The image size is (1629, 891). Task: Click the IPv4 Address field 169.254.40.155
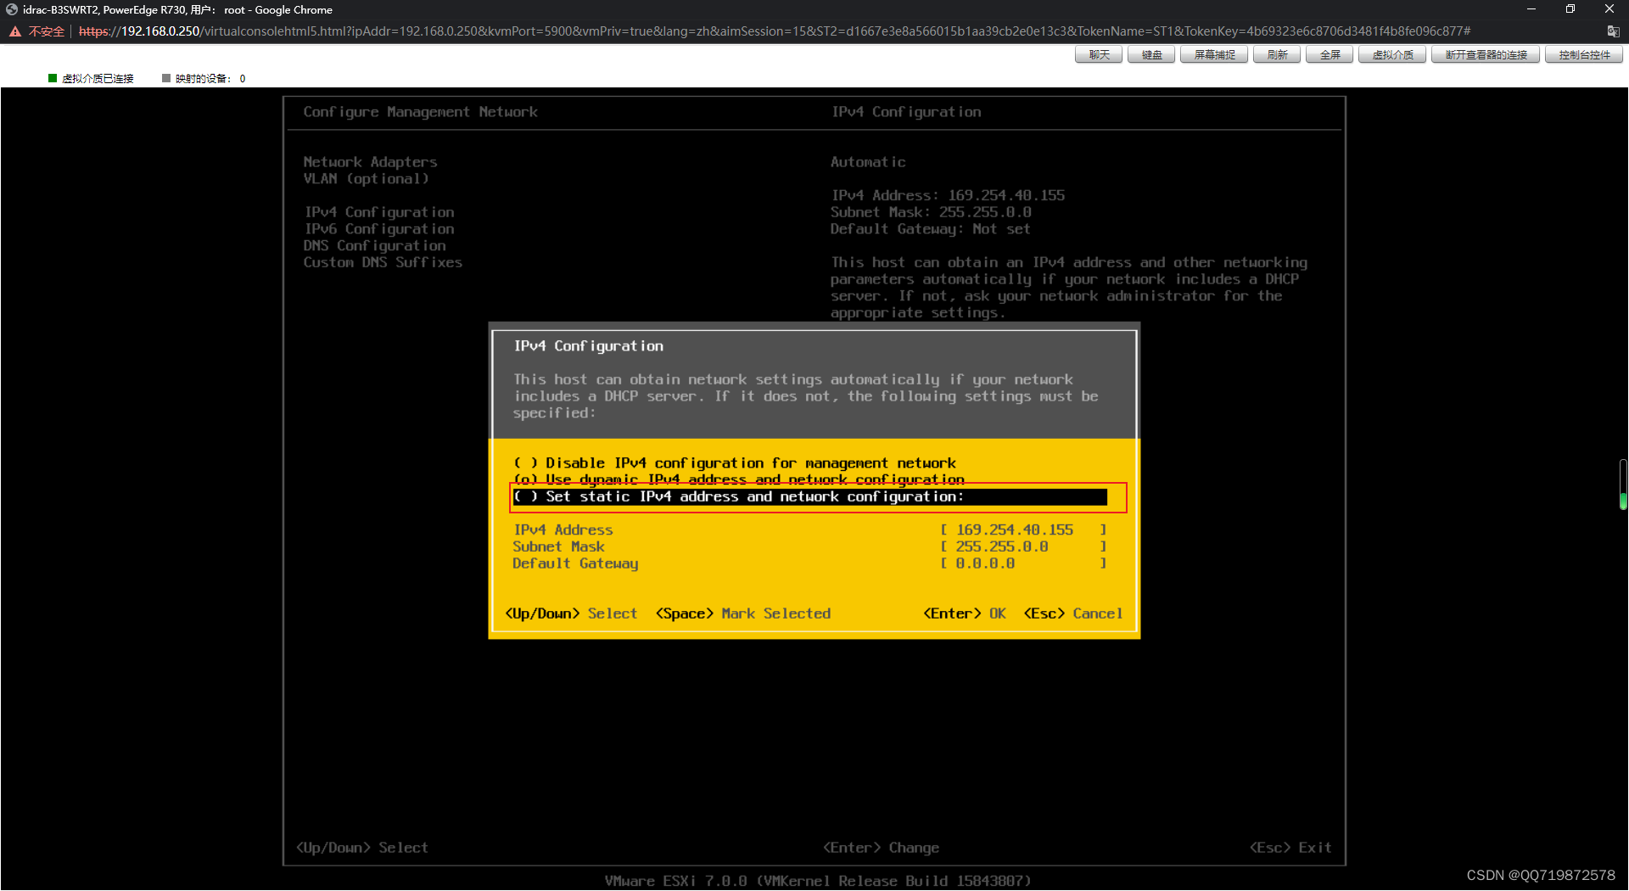tap(1023, 530)
